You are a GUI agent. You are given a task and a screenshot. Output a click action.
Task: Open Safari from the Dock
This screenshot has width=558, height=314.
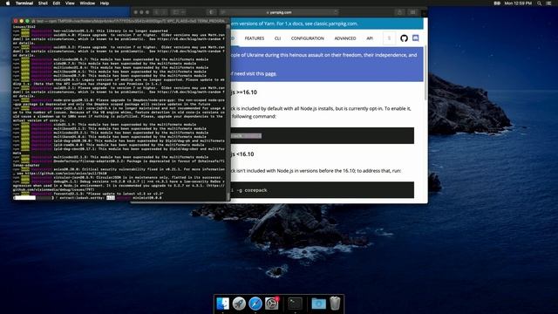click(x=255, y=304)
